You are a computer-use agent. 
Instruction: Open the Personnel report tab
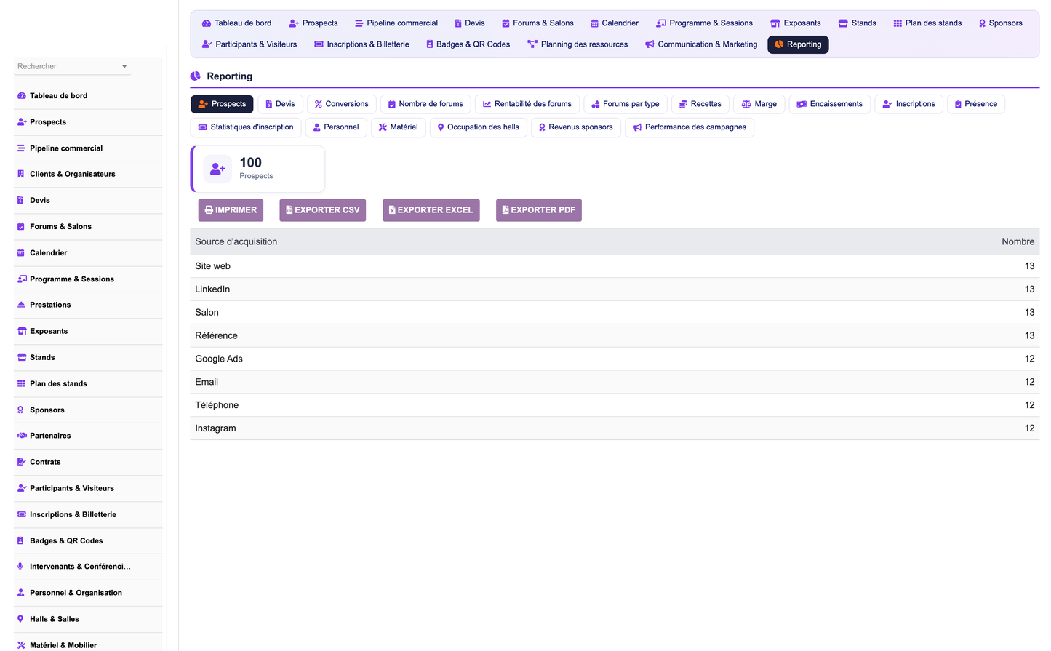point(336,127)
